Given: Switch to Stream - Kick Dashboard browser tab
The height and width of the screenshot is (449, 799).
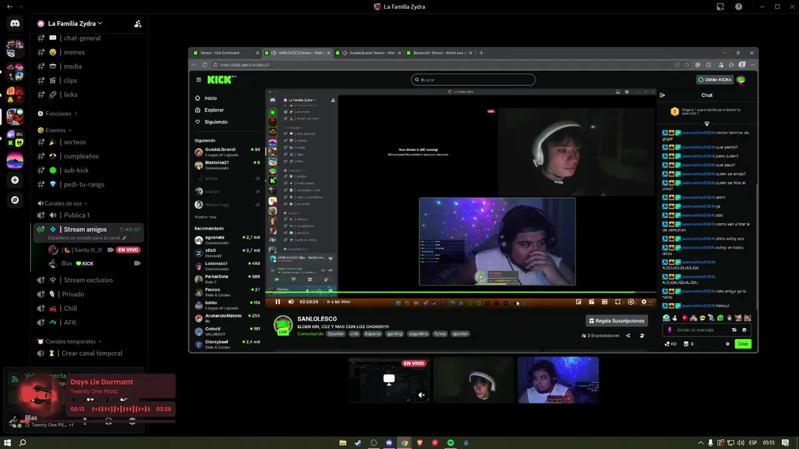Looking at the screenshot, I should (x=225, y=53).
